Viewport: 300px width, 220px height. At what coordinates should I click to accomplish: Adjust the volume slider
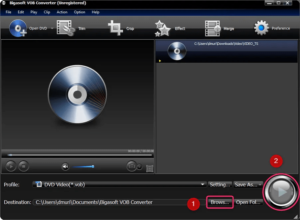pyautogui.click(x=93, y=166)
